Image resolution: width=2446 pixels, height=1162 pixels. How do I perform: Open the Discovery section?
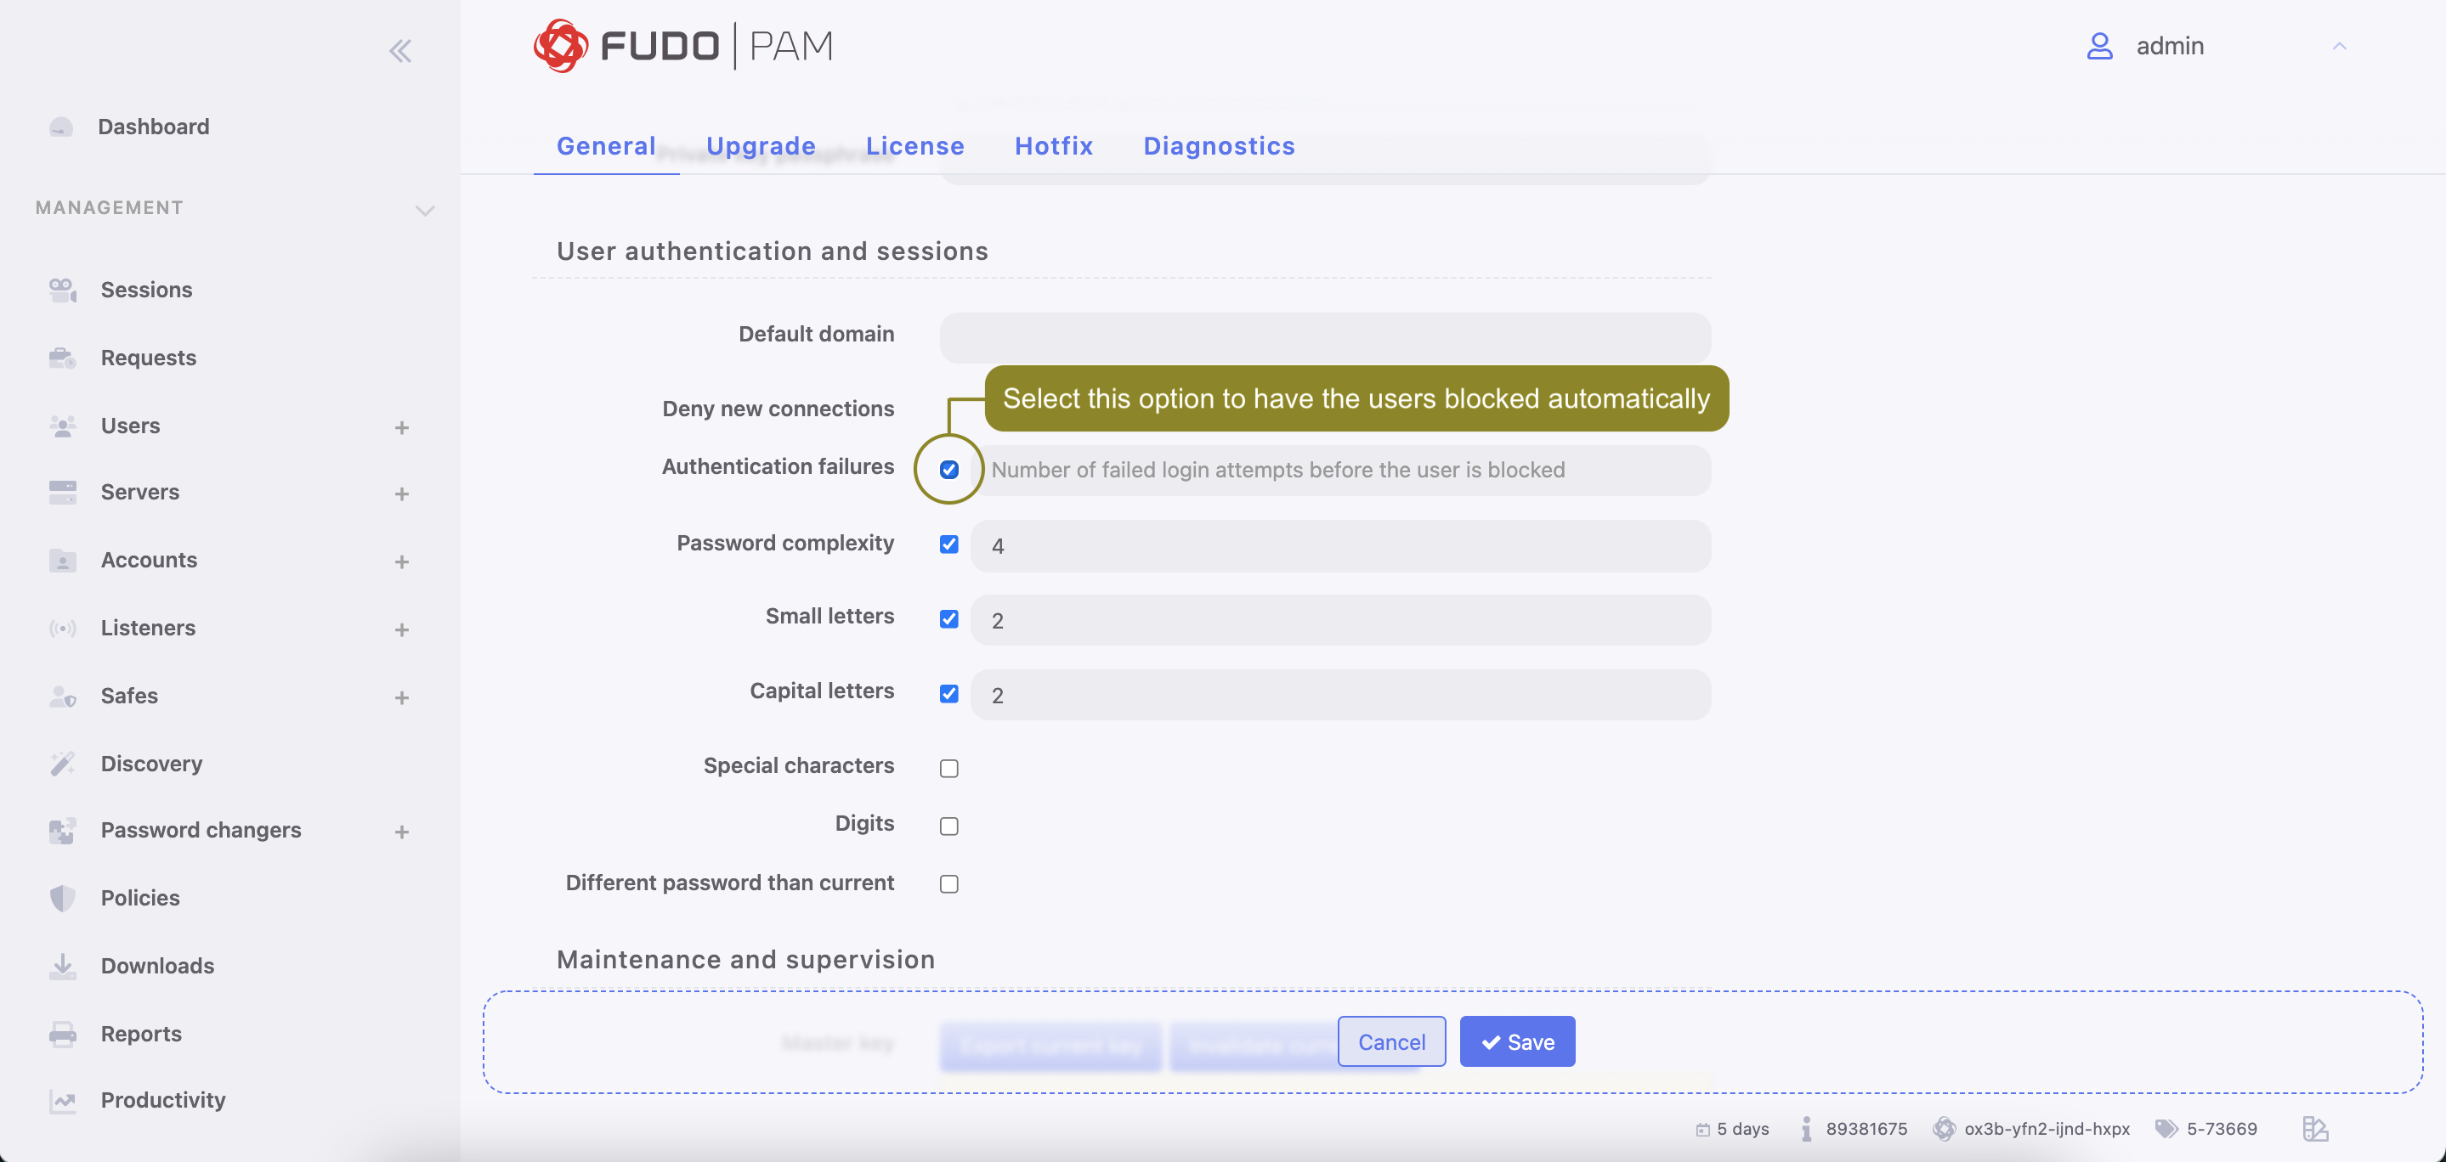152,764
